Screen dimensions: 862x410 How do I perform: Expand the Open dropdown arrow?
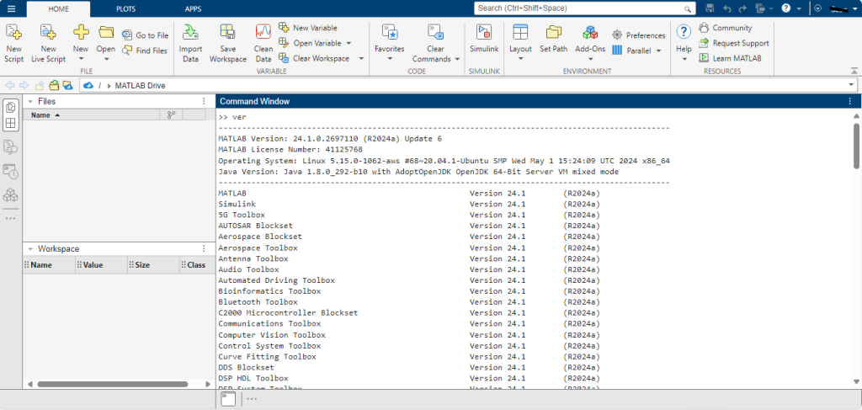pyautogui.click(x=106, y=60)
